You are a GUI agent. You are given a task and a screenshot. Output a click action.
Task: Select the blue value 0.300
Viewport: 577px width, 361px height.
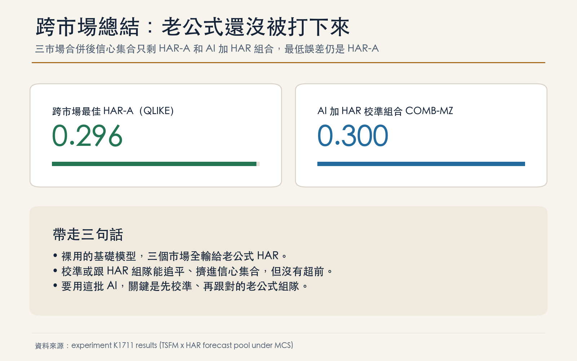coord(353,136)
